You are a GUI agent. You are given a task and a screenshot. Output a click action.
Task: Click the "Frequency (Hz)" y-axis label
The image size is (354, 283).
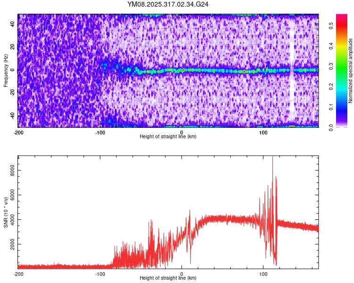pos(6,71)
